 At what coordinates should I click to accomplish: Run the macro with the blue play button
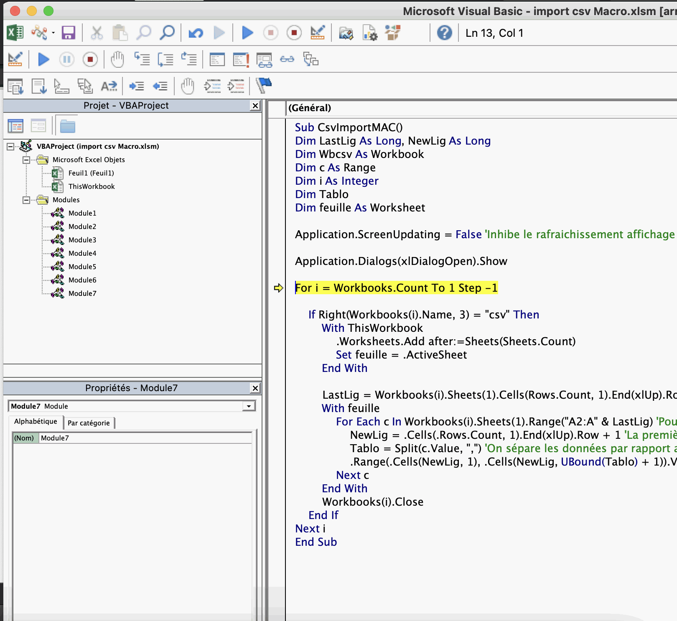pos(247,33)
